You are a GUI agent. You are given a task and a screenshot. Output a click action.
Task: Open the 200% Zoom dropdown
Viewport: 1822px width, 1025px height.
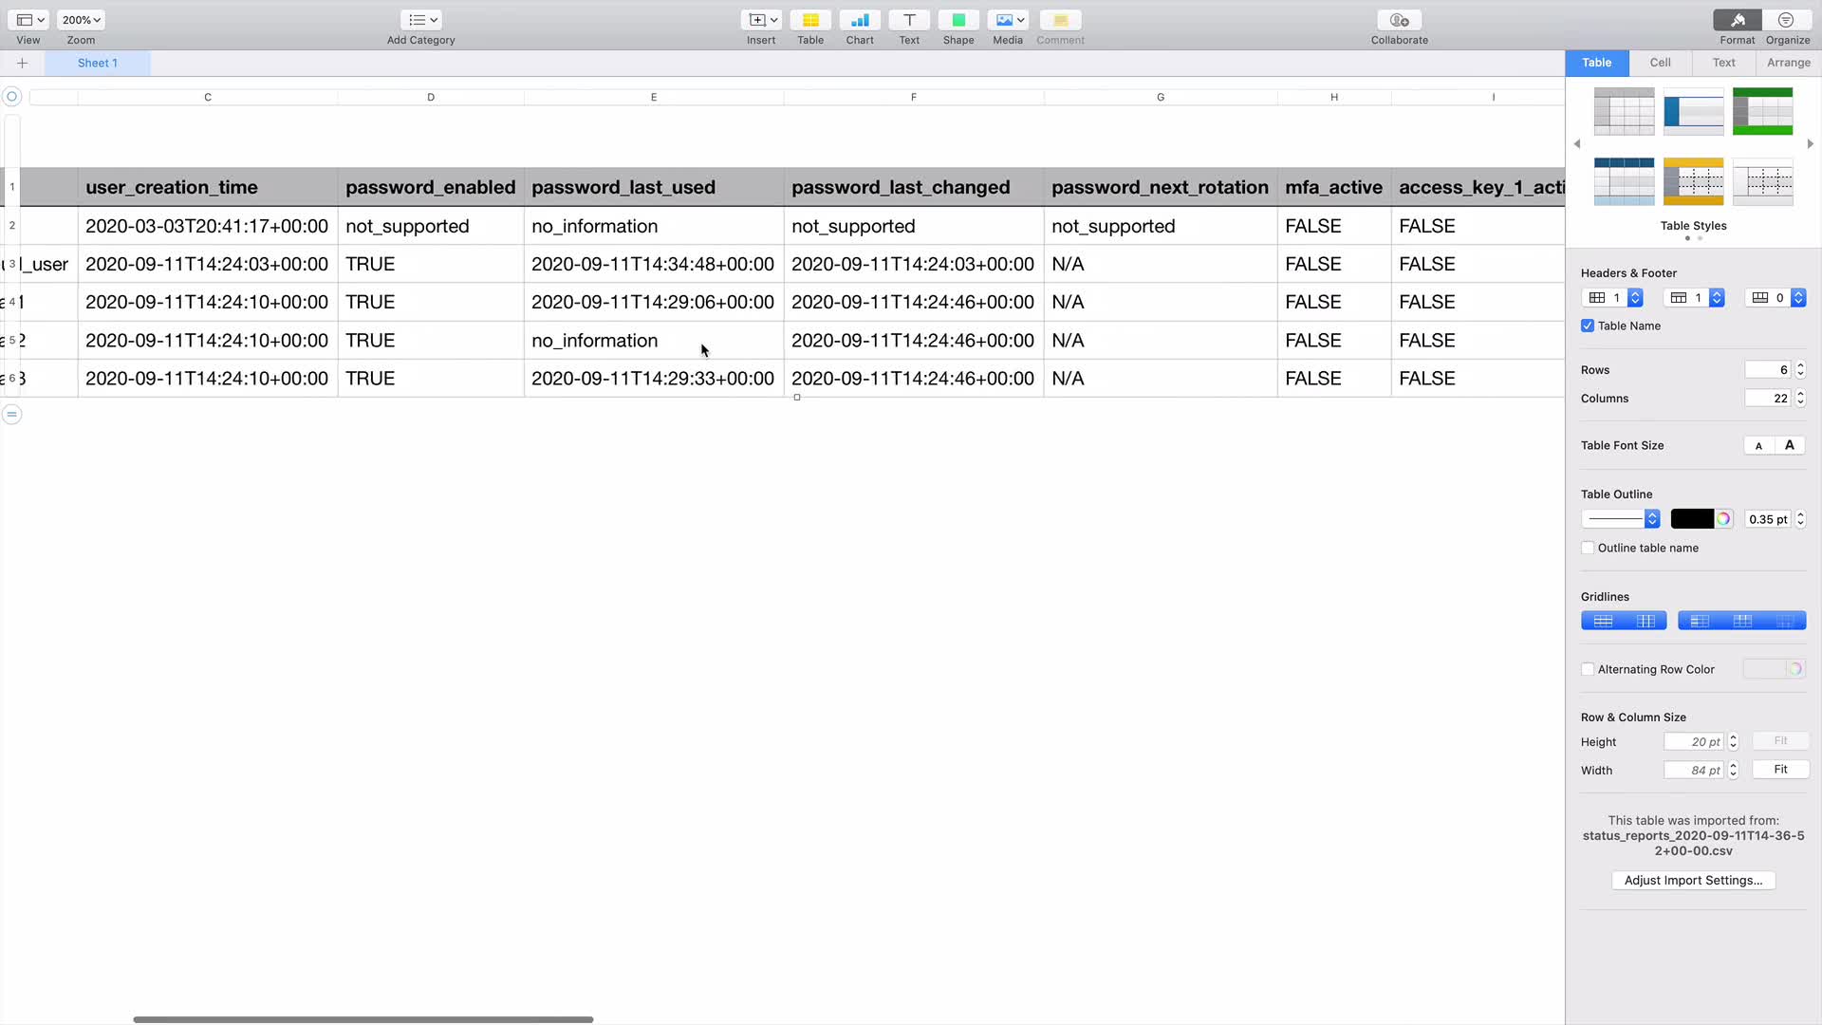coord(81,20)
